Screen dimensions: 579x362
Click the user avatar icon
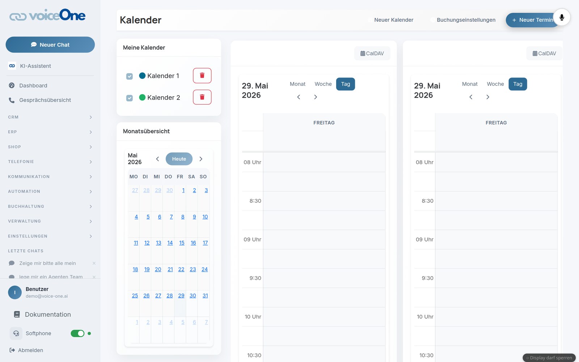[15, 292]
